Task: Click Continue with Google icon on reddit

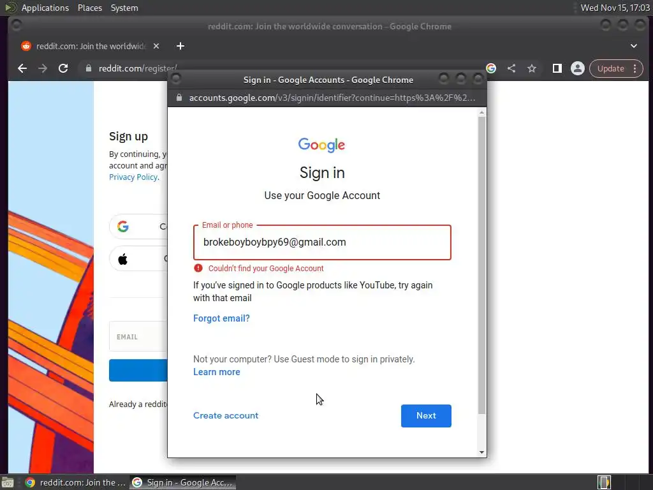Action: pos(123,226)
